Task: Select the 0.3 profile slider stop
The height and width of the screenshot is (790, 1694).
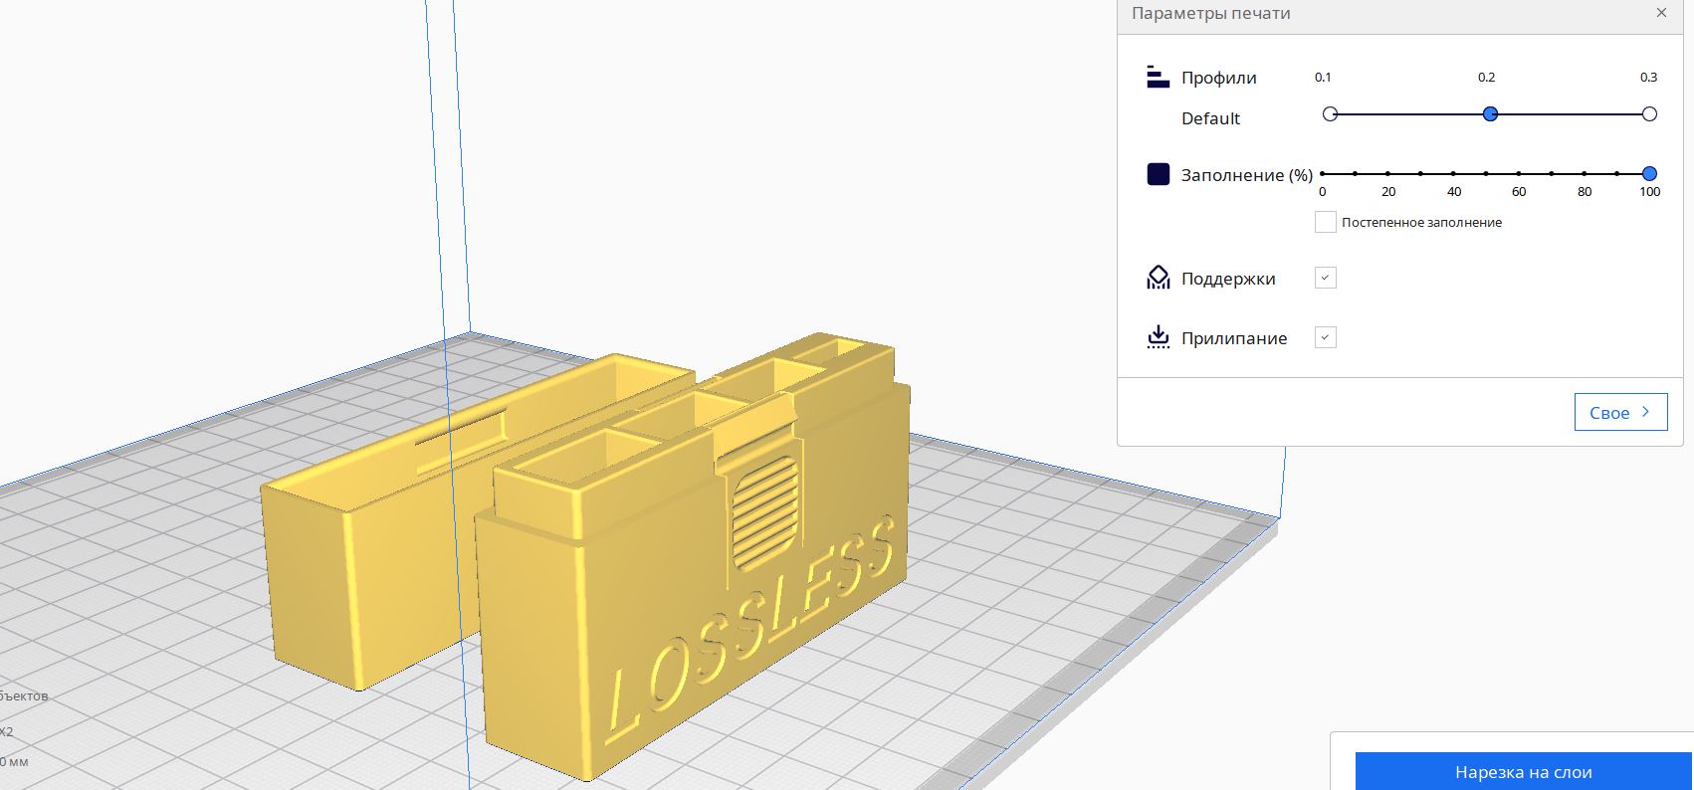Action: (x=1649, y=114)
